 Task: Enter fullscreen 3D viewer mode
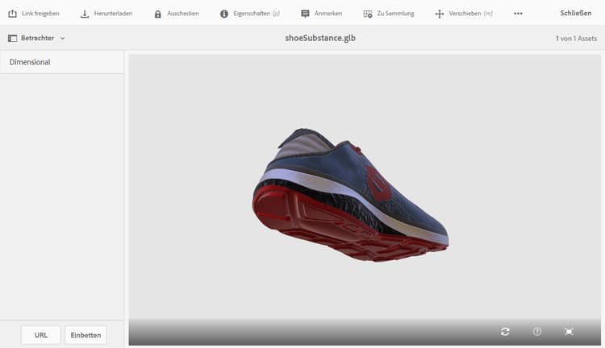click(569, 331)
